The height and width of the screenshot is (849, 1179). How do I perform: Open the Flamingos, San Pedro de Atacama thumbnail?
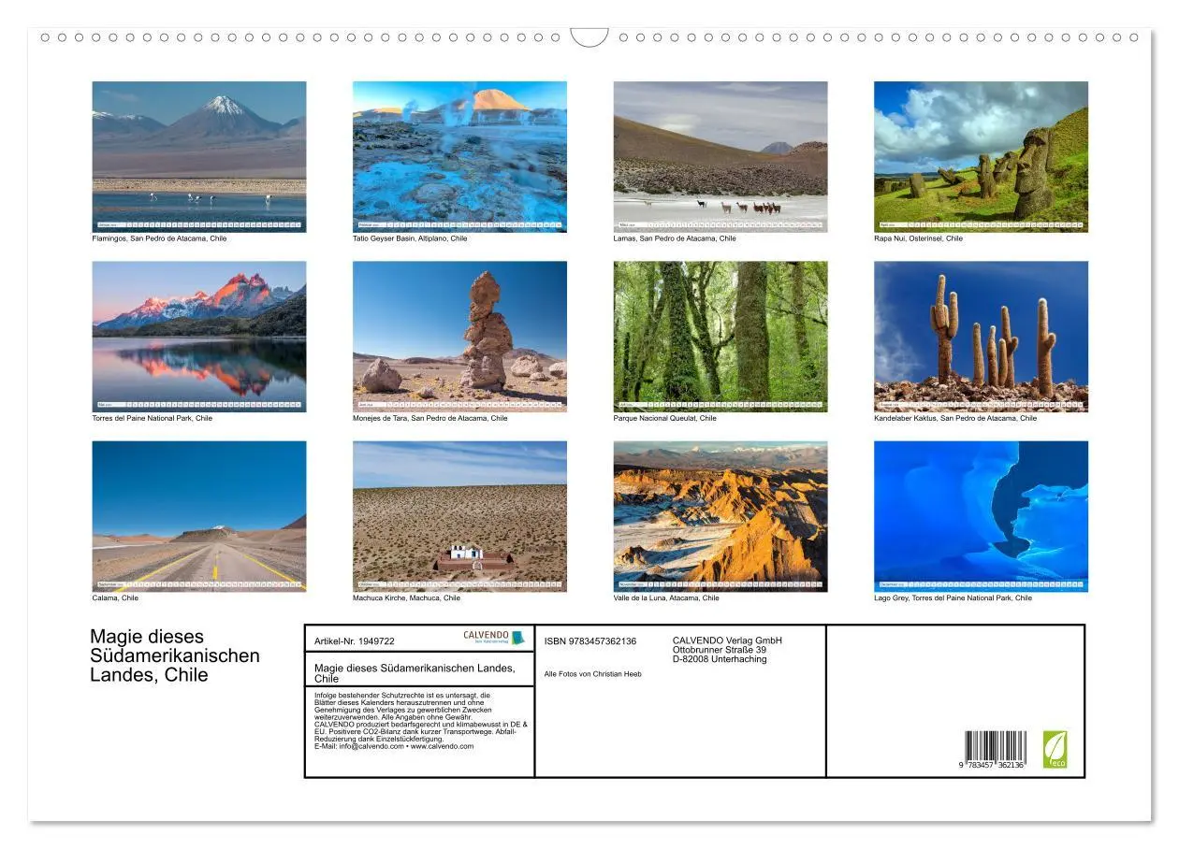[199, 154]
